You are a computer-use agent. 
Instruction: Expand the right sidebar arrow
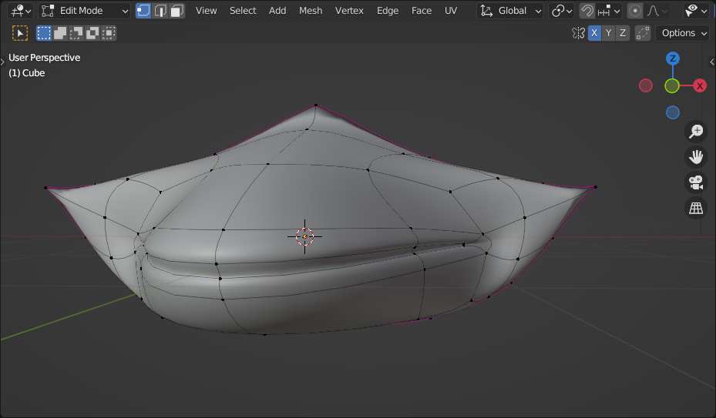point(712,62)
